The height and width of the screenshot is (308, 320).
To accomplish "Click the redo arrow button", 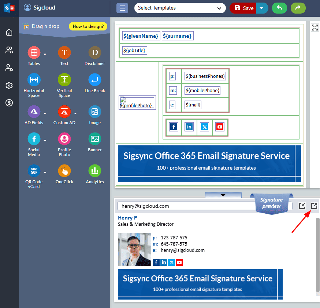I will [x=298, y=8].
